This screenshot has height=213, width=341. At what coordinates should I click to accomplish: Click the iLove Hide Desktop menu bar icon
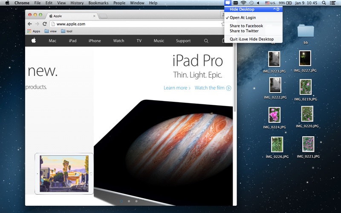coord(228,3)
